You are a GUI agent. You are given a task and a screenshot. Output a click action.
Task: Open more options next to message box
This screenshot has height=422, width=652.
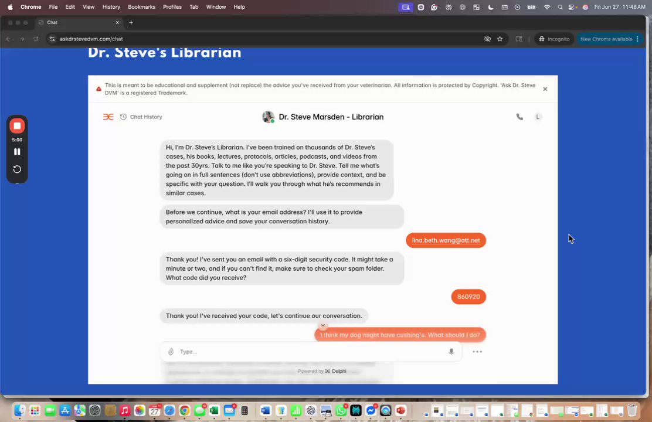point(477,352)
